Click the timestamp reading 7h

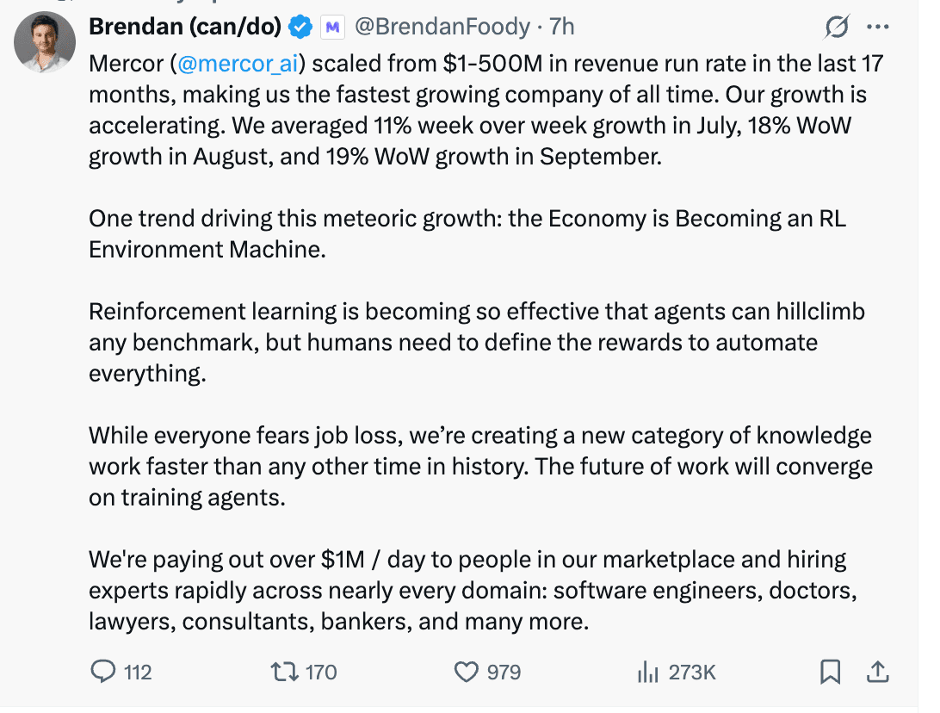click(x=564, y=27)
